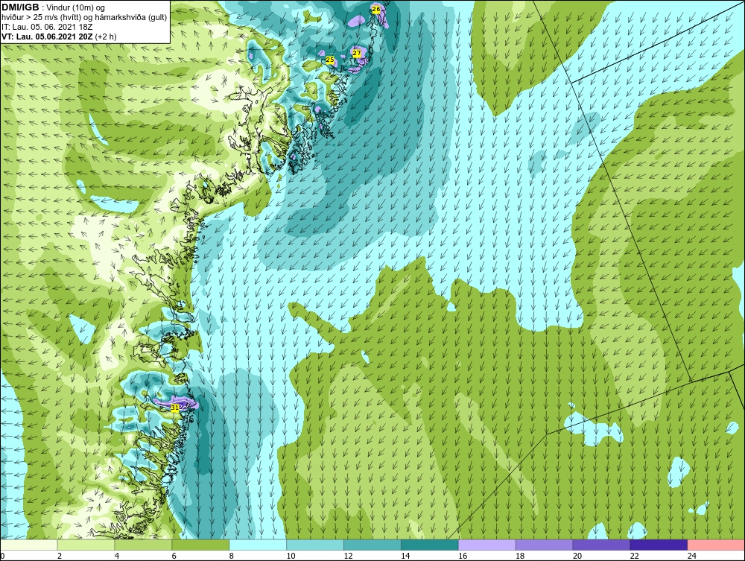Click legend scale value 20

pyautogui.click(x=577, y=556)
